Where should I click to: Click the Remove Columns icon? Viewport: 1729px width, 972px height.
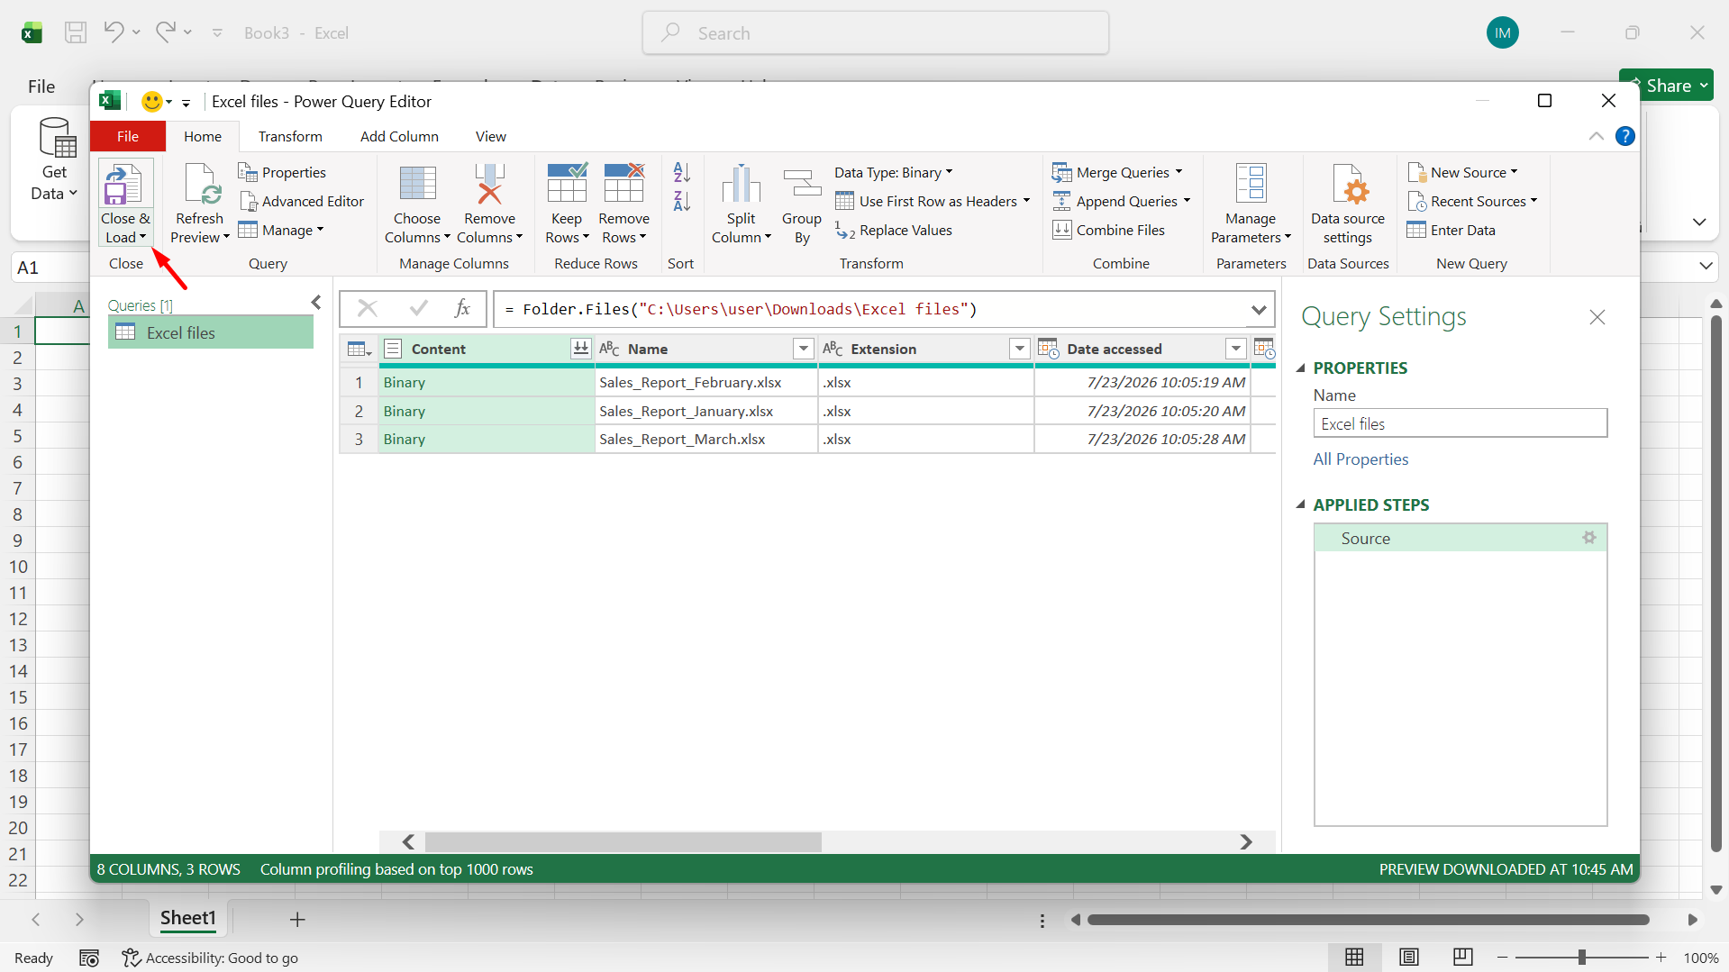pyautogui.click(x=489, y=185)
